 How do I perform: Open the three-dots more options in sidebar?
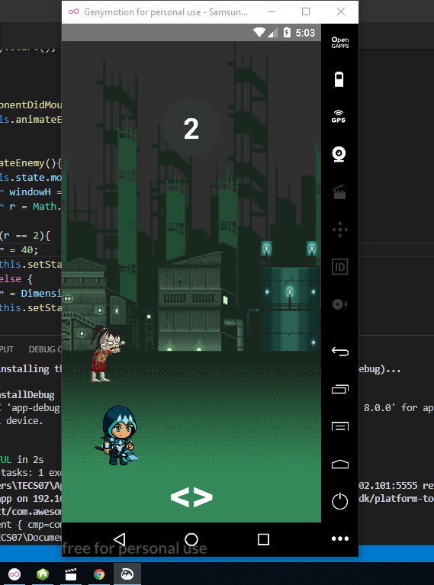click(x=340, y=538)
